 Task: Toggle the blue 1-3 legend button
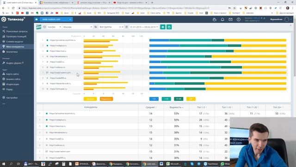click(x=154, y=99)
